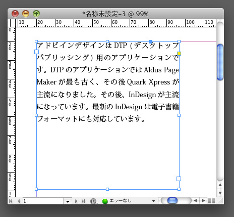
Task: Click text line starting アドビインデザインは DTP
Action: (108, 46)
